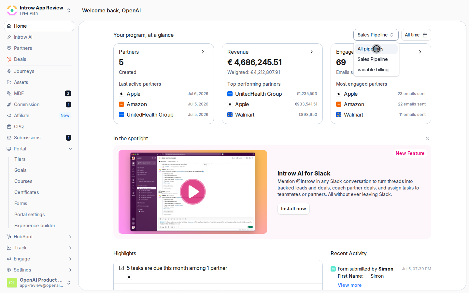This screenshot has height=293, width=469.
Task: Click the OT user avatar
Action: pyautogui.click(x=12, y=283)
